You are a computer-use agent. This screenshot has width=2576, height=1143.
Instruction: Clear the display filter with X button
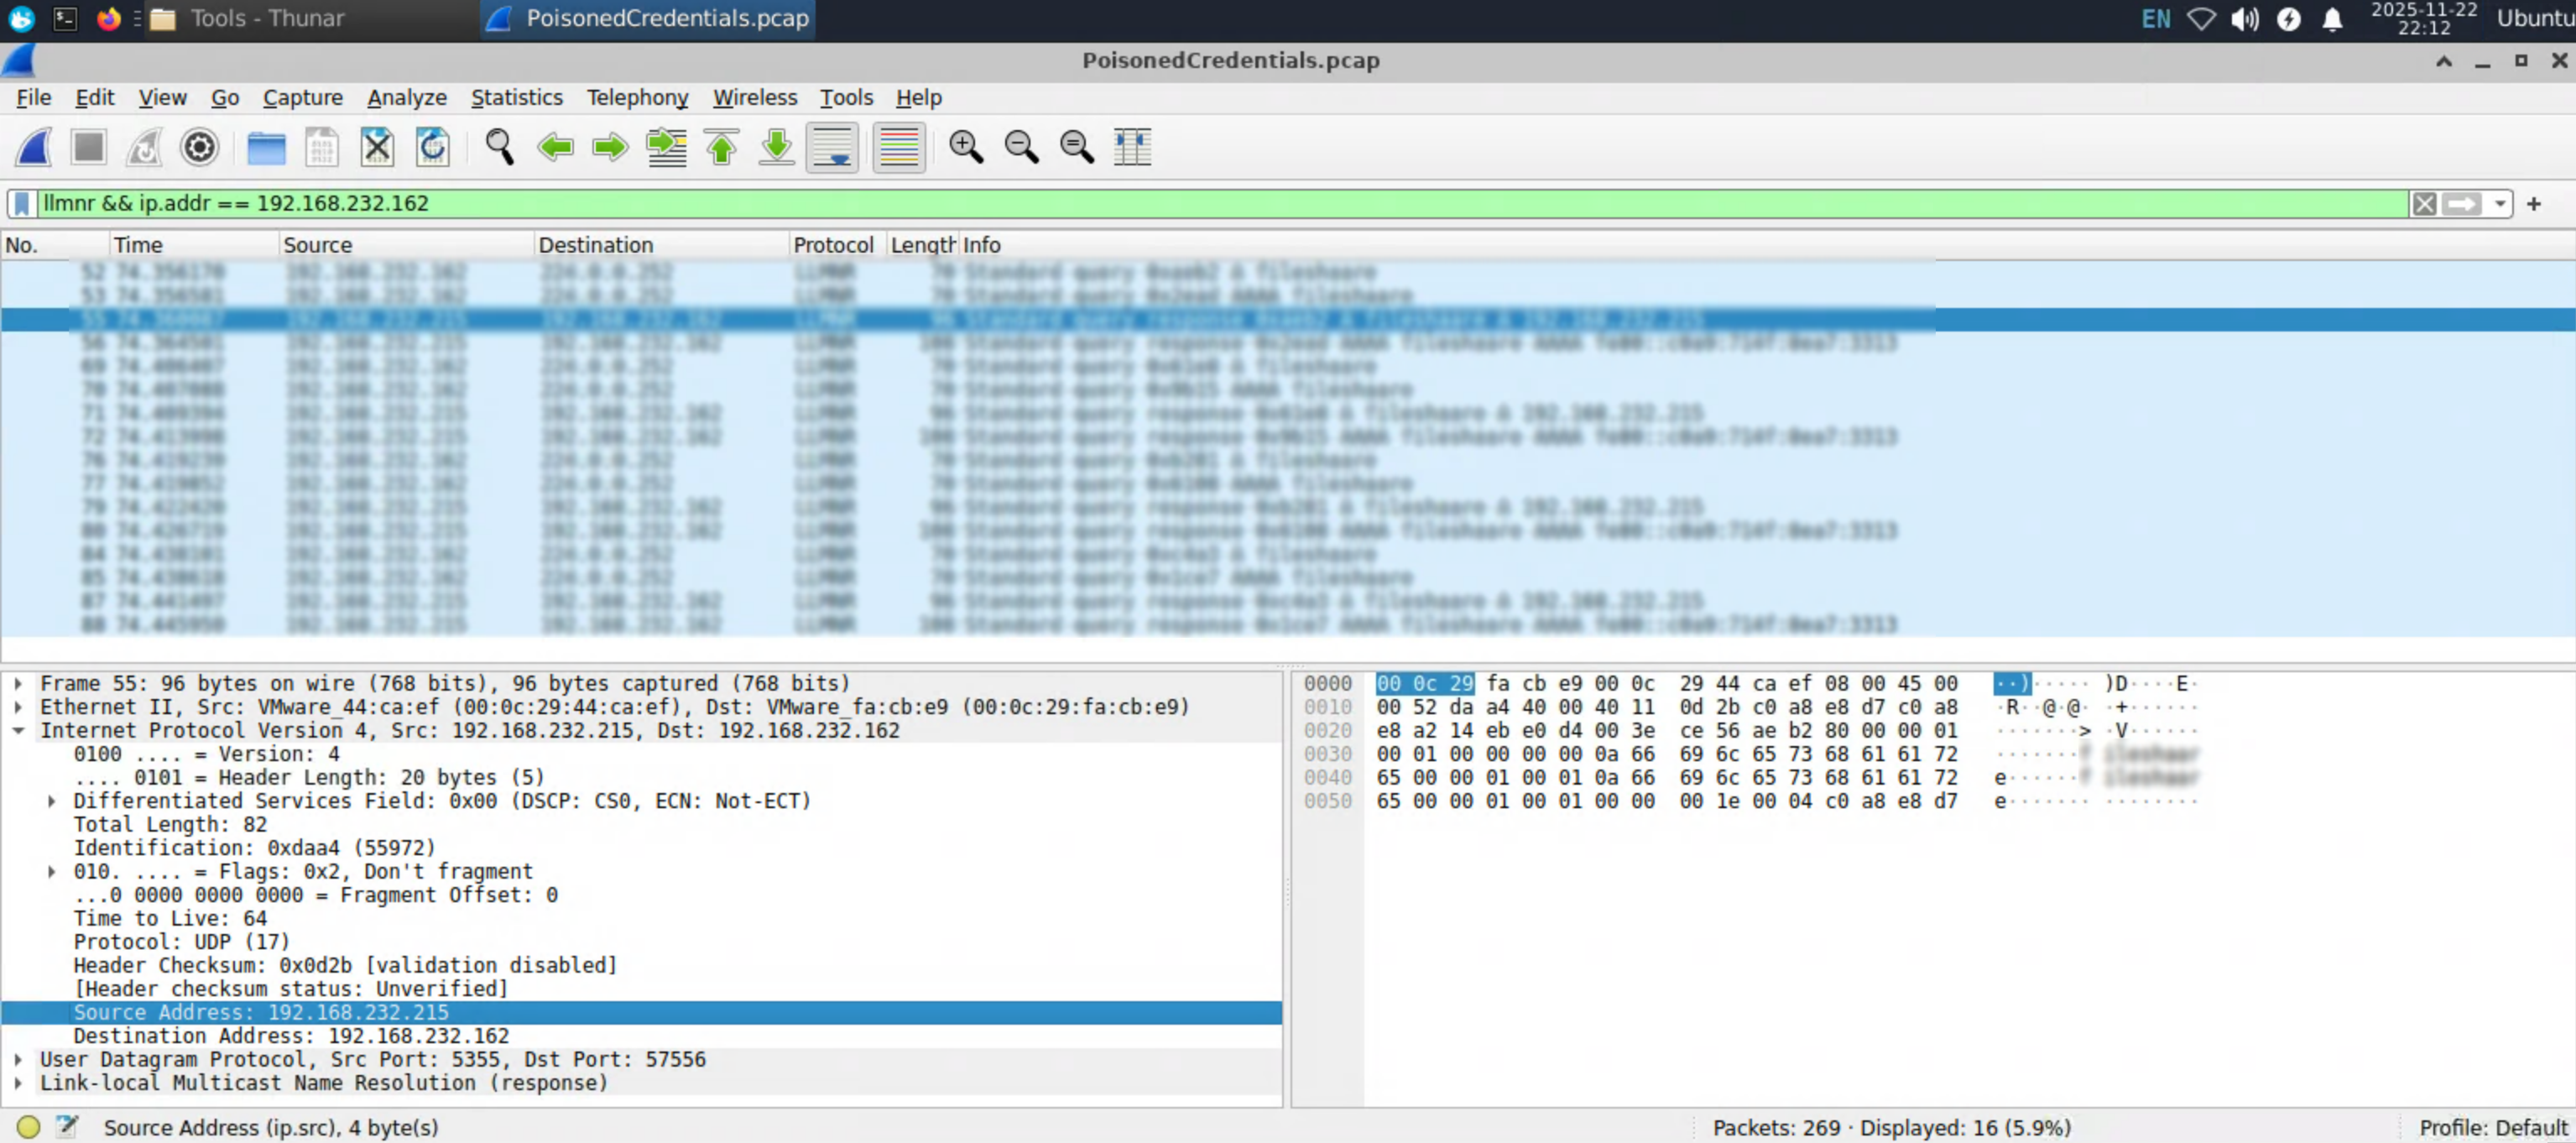point(2424,203)
